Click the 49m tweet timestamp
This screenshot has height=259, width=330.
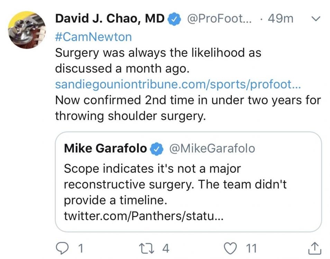[x=280, y=19]
